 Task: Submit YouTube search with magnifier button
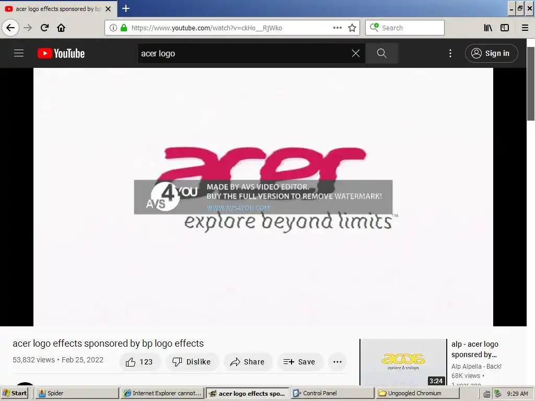click(x=382, y=53)
